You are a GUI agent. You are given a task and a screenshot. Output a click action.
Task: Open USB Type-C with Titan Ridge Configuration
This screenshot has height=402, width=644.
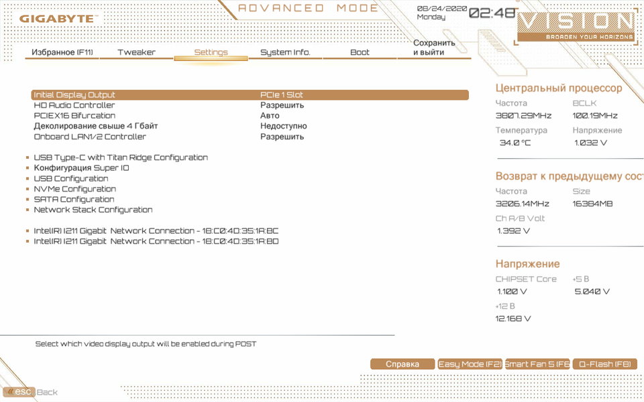121,157
